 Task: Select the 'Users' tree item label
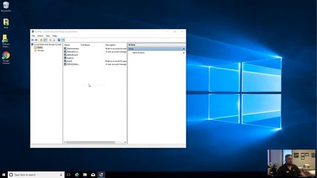coord(40,47)
